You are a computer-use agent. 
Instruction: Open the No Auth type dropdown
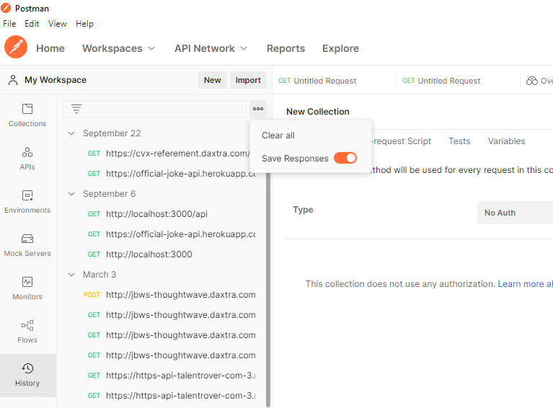[x=515, y=213]
